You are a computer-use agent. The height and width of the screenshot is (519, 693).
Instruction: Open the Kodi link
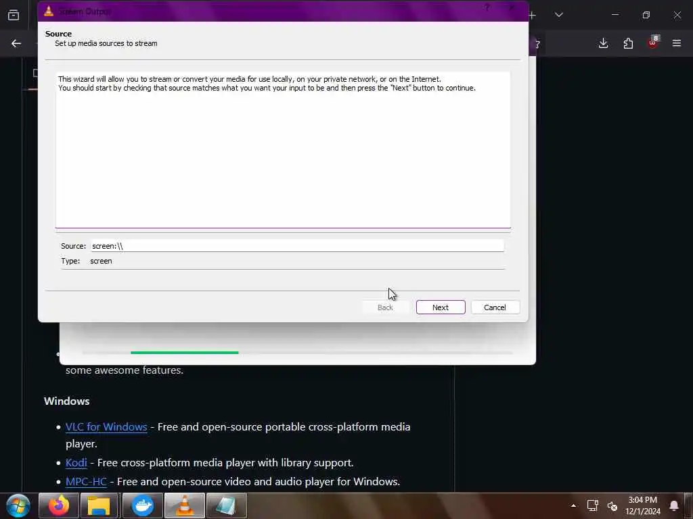tap(76, 462)
